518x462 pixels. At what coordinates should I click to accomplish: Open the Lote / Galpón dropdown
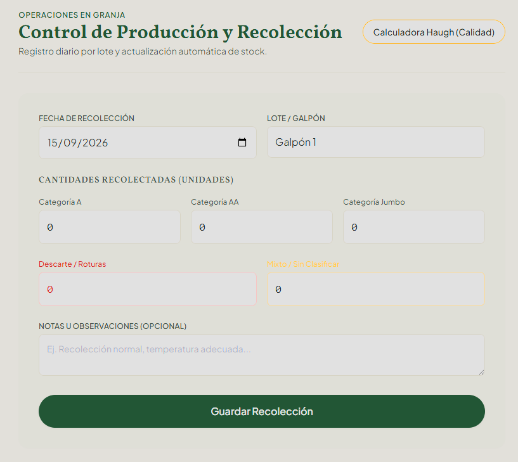375,142
